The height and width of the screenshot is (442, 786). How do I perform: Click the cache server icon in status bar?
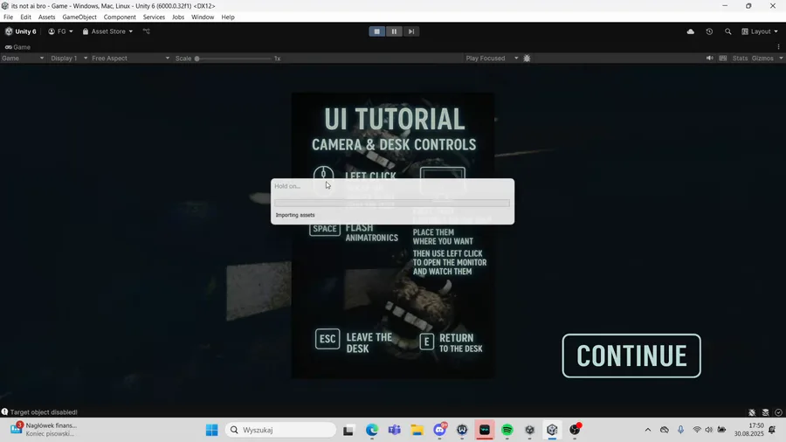(x=765, y=412)
